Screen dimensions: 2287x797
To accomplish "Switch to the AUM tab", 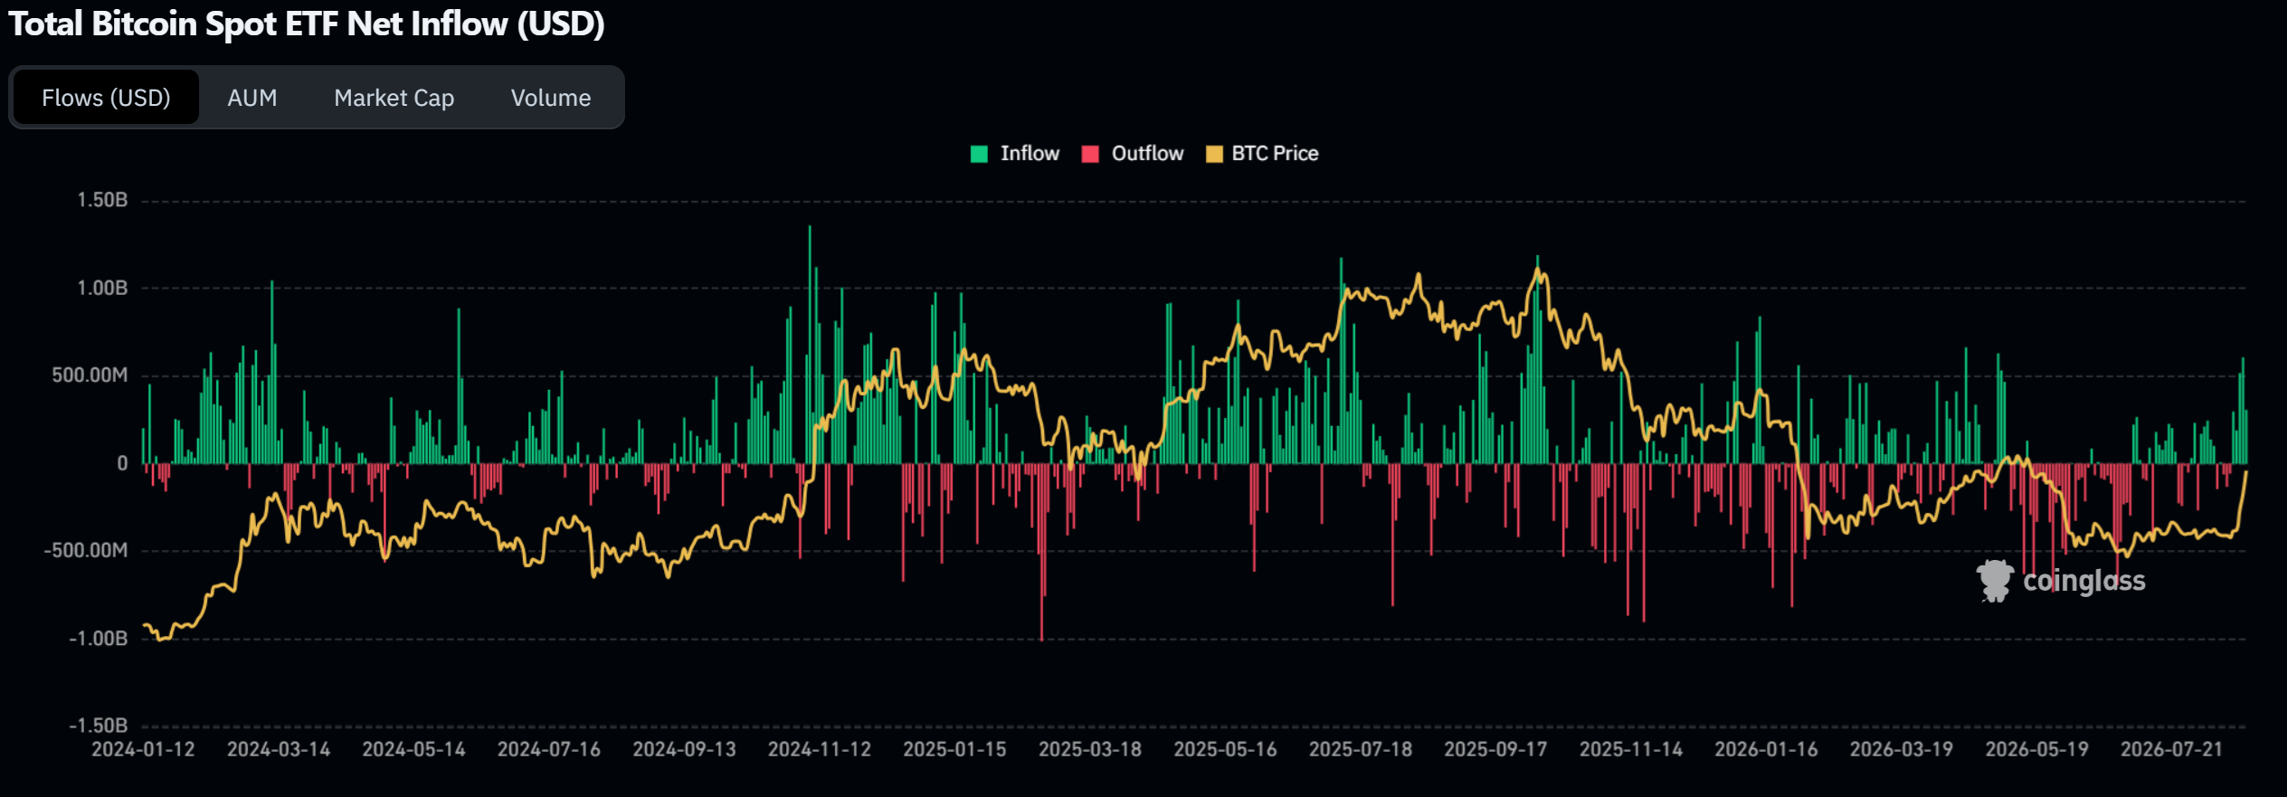I will coord(252,98).
